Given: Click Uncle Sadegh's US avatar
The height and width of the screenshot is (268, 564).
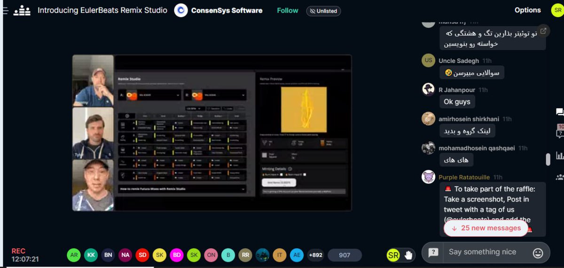Looking at the screenshot, I should pyautogui.click(x=428, y=61).
